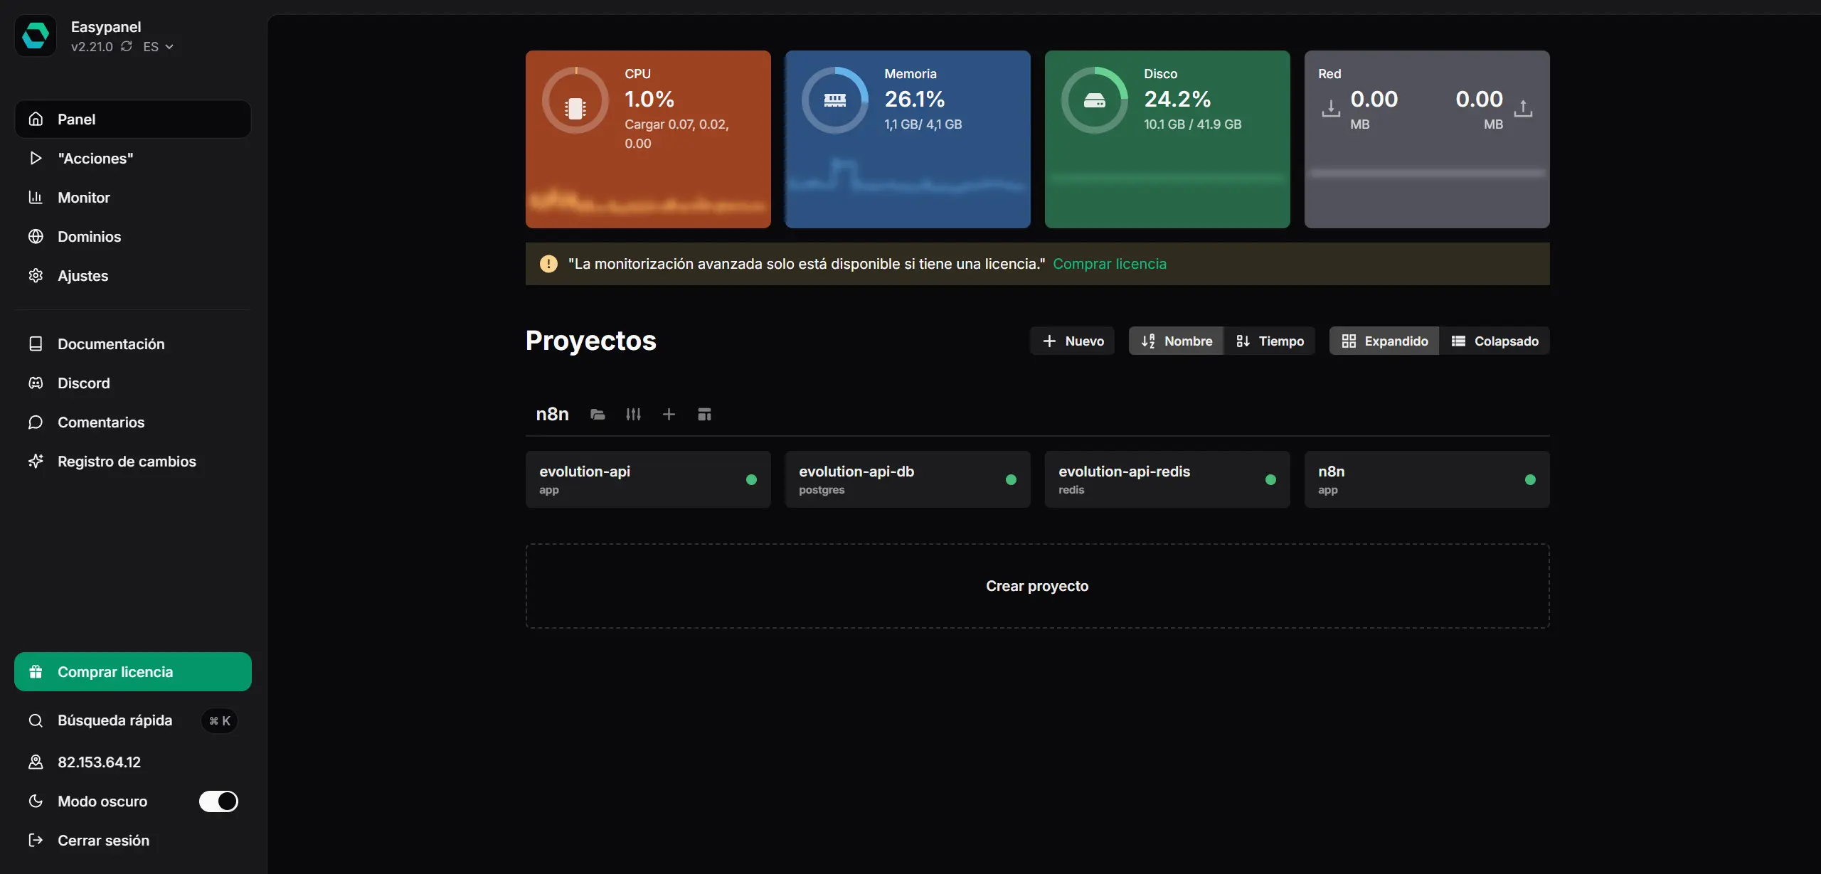Click the gear icon beside Ajustes
1821x874 pixels.
coord(36,275)
